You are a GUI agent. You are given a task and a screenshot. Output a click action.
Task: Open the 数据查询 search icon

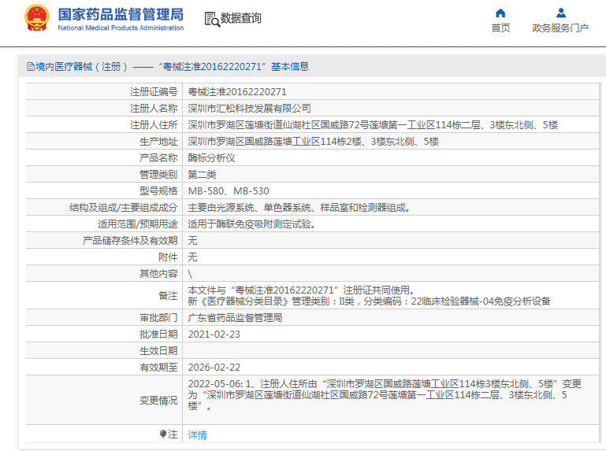212,19
